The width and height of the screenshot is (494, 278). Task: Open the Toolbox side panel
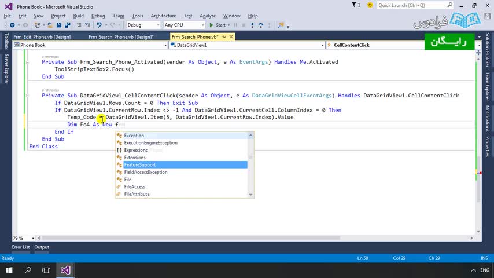(6, 41)
